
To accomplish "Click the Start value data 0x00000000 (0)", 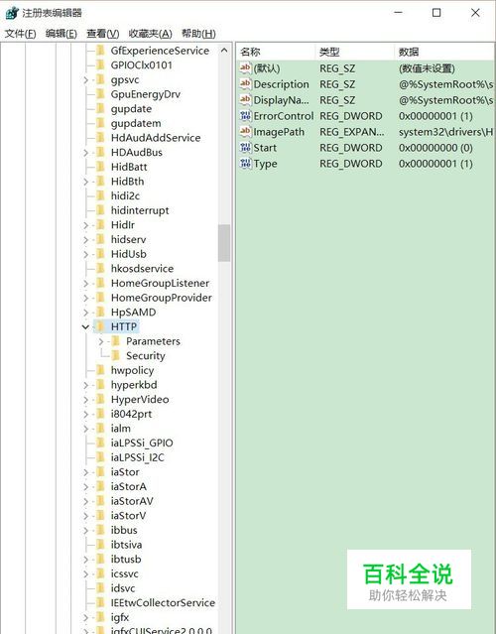I will pos(435,148).
